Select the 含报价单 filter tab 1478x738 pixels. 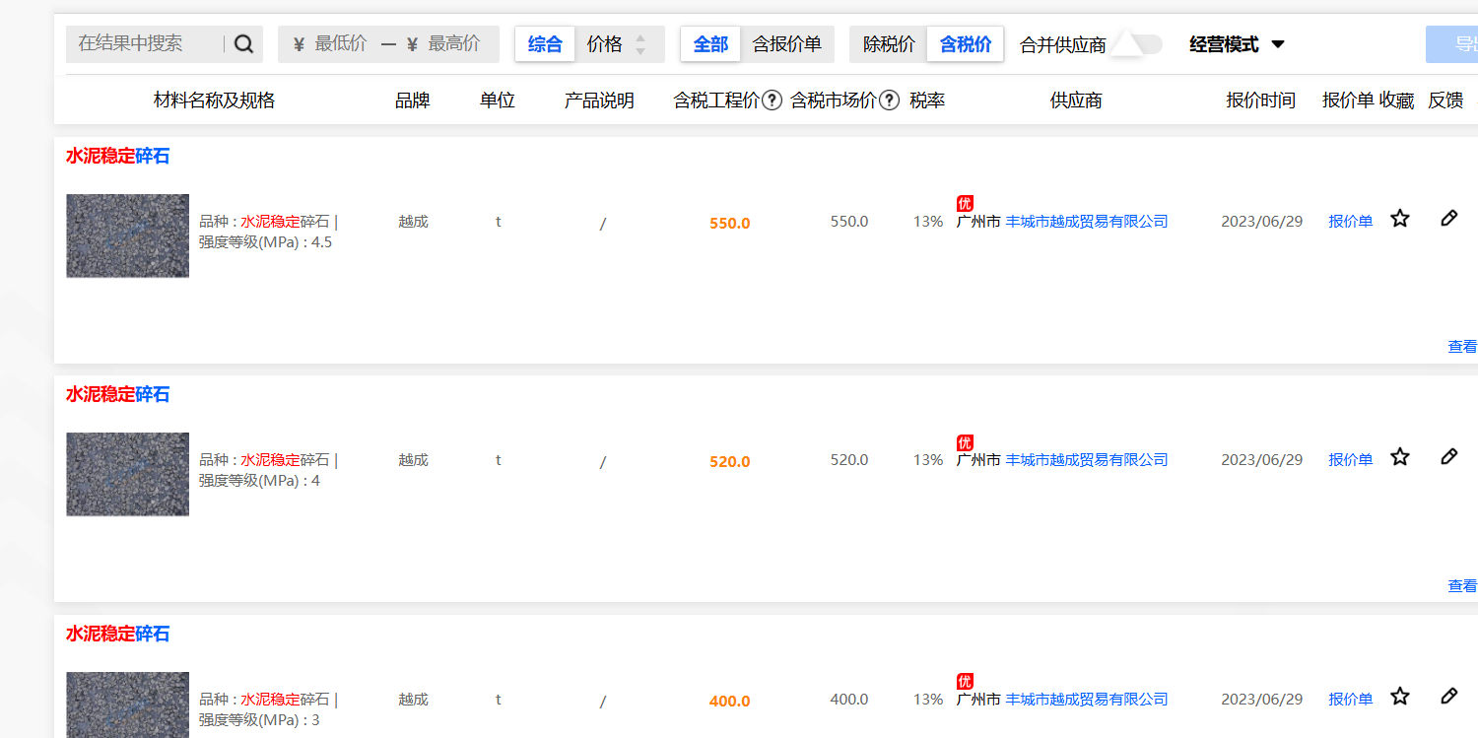point(787,44)
